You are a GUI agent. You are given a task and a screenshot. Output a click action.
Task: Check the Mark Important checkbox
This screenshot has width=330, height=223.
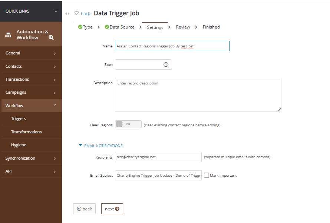click(x=207, y=175)
